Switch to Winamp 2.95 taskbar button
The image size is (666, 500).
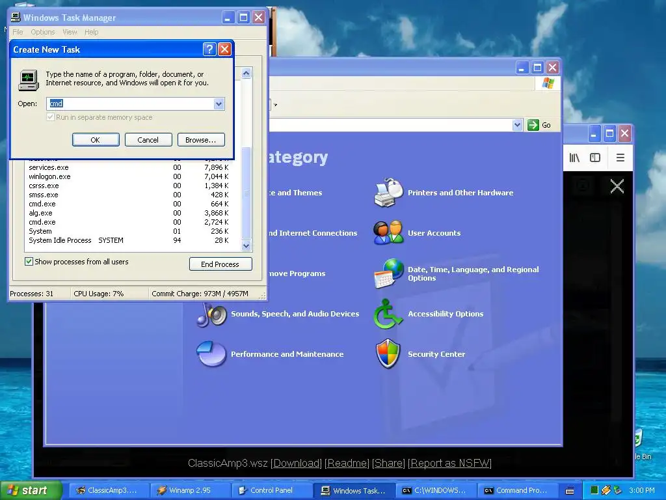[191, 491]
